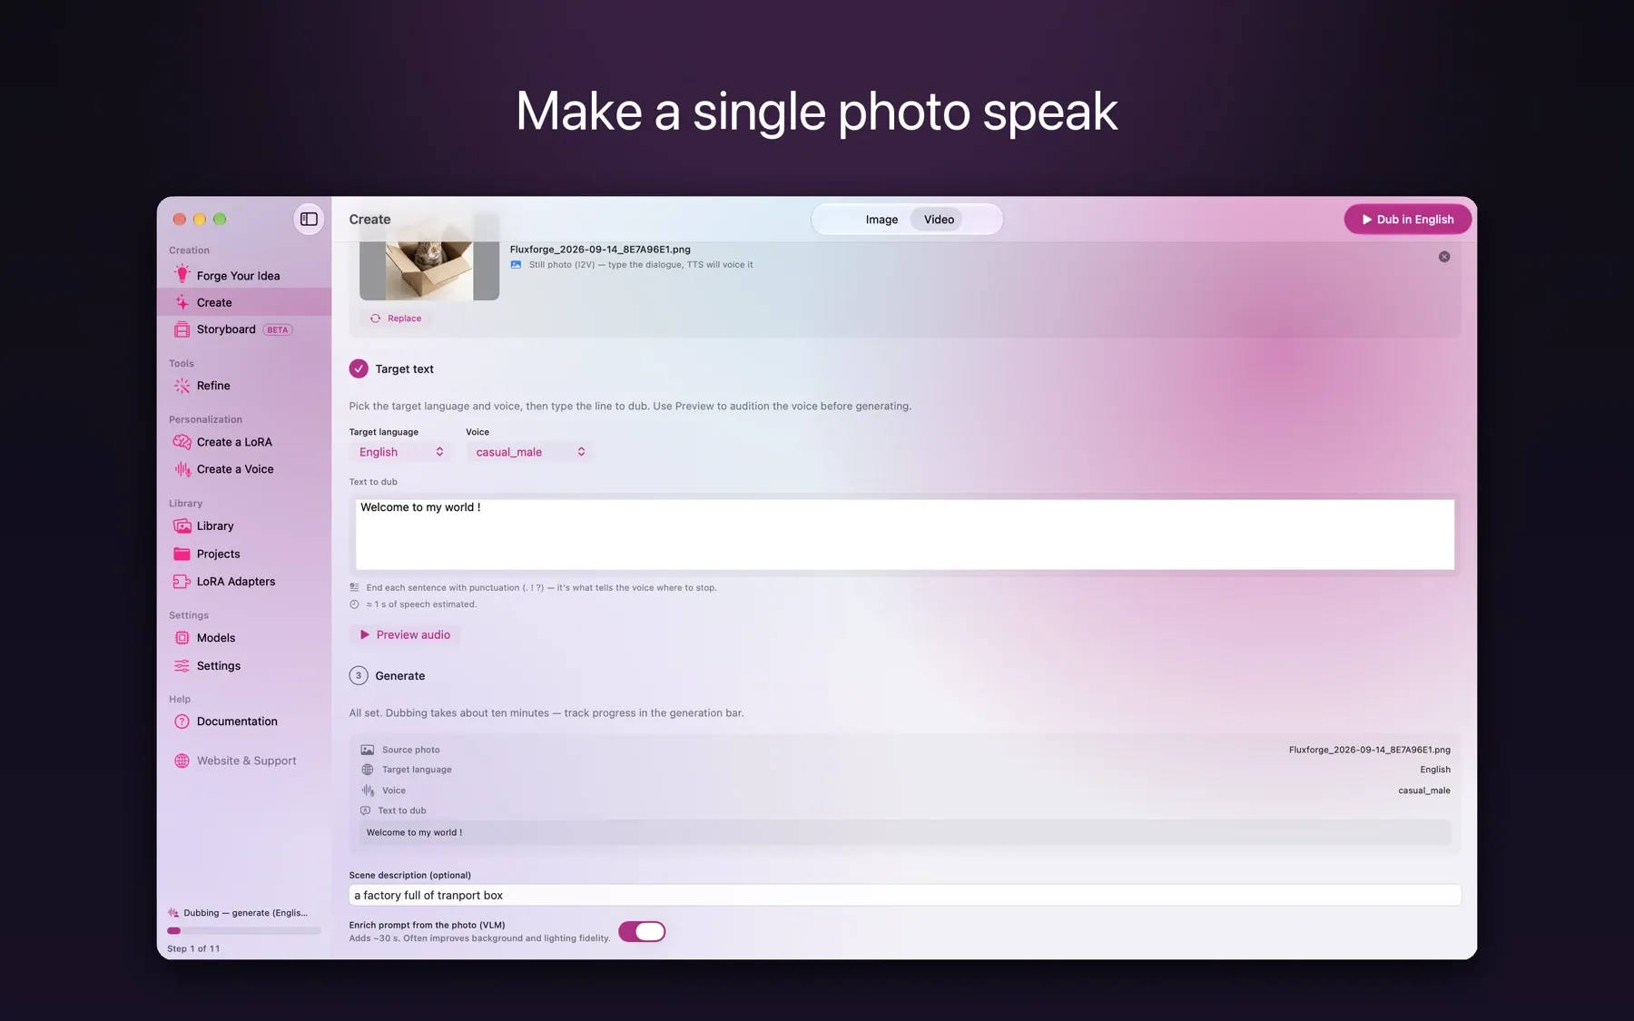Open the Projects folder icon
Viewport: 1634px width, 1021px height.
point(182,554)
